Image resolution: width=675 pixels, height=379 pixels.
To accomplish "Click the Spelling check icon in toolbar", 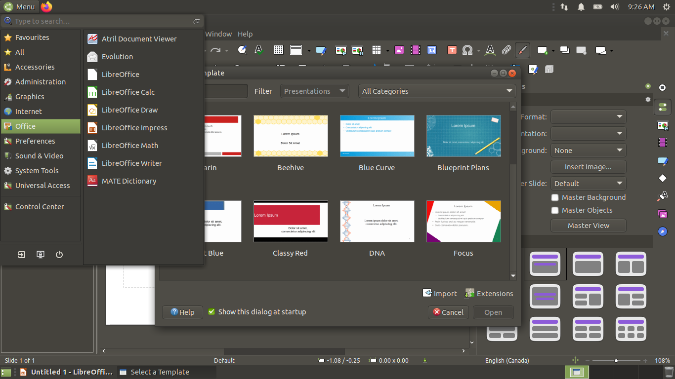I will [258, 50].
